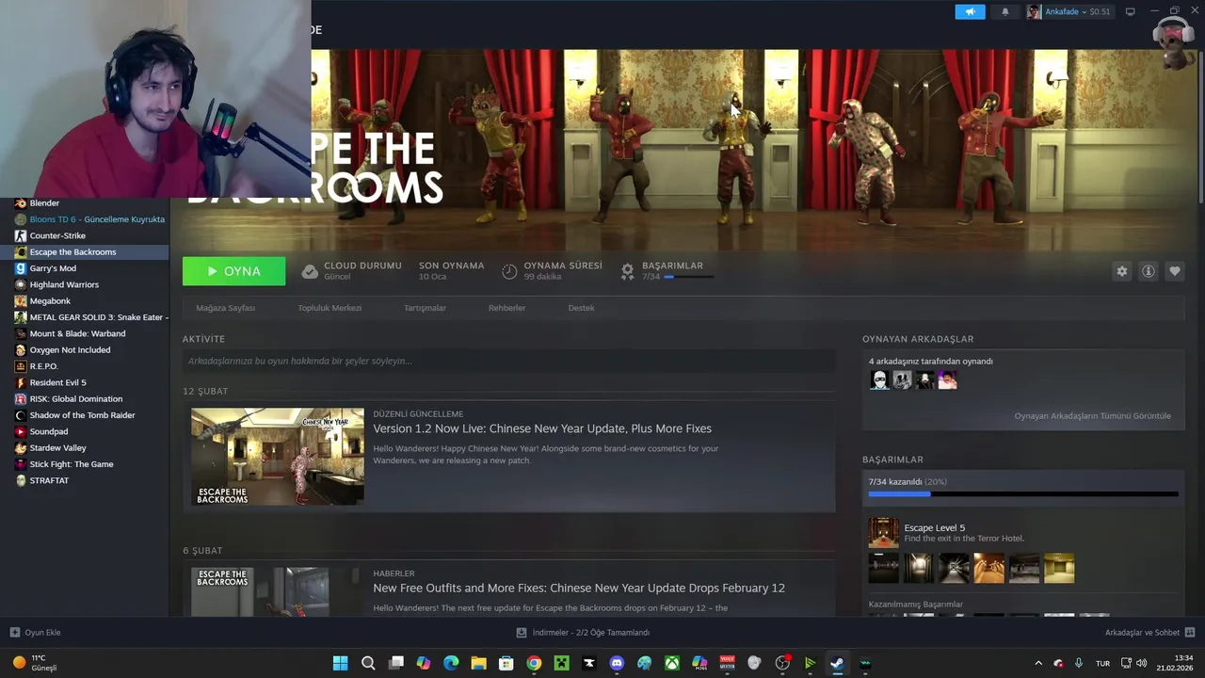The height and width of the screenshot is (678, 1205).
Task: Open Google Chrome from the taskbar
Action: click(x=534, y=663)
